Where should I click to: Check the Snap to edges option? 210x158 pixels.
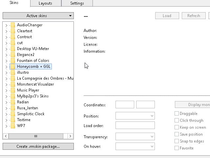coord(177,141)
